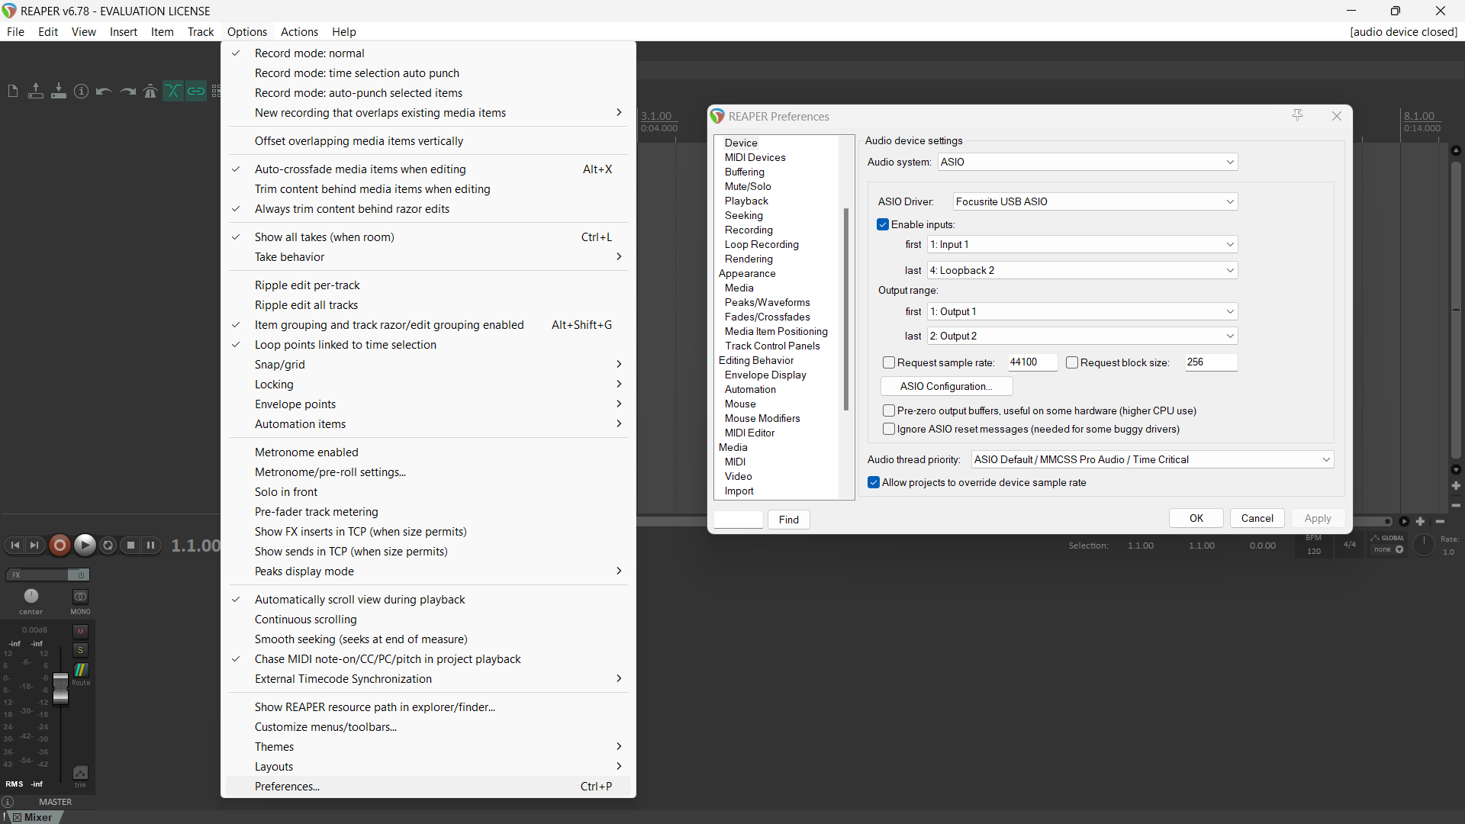
Task: Uncheck Enable inputs checkbox
Action: pyautogui.click(x=883, y=224)
